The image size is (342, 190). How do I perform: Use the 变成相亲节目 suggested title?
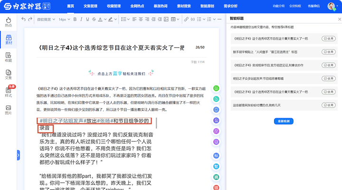click(x=328, y=65)
